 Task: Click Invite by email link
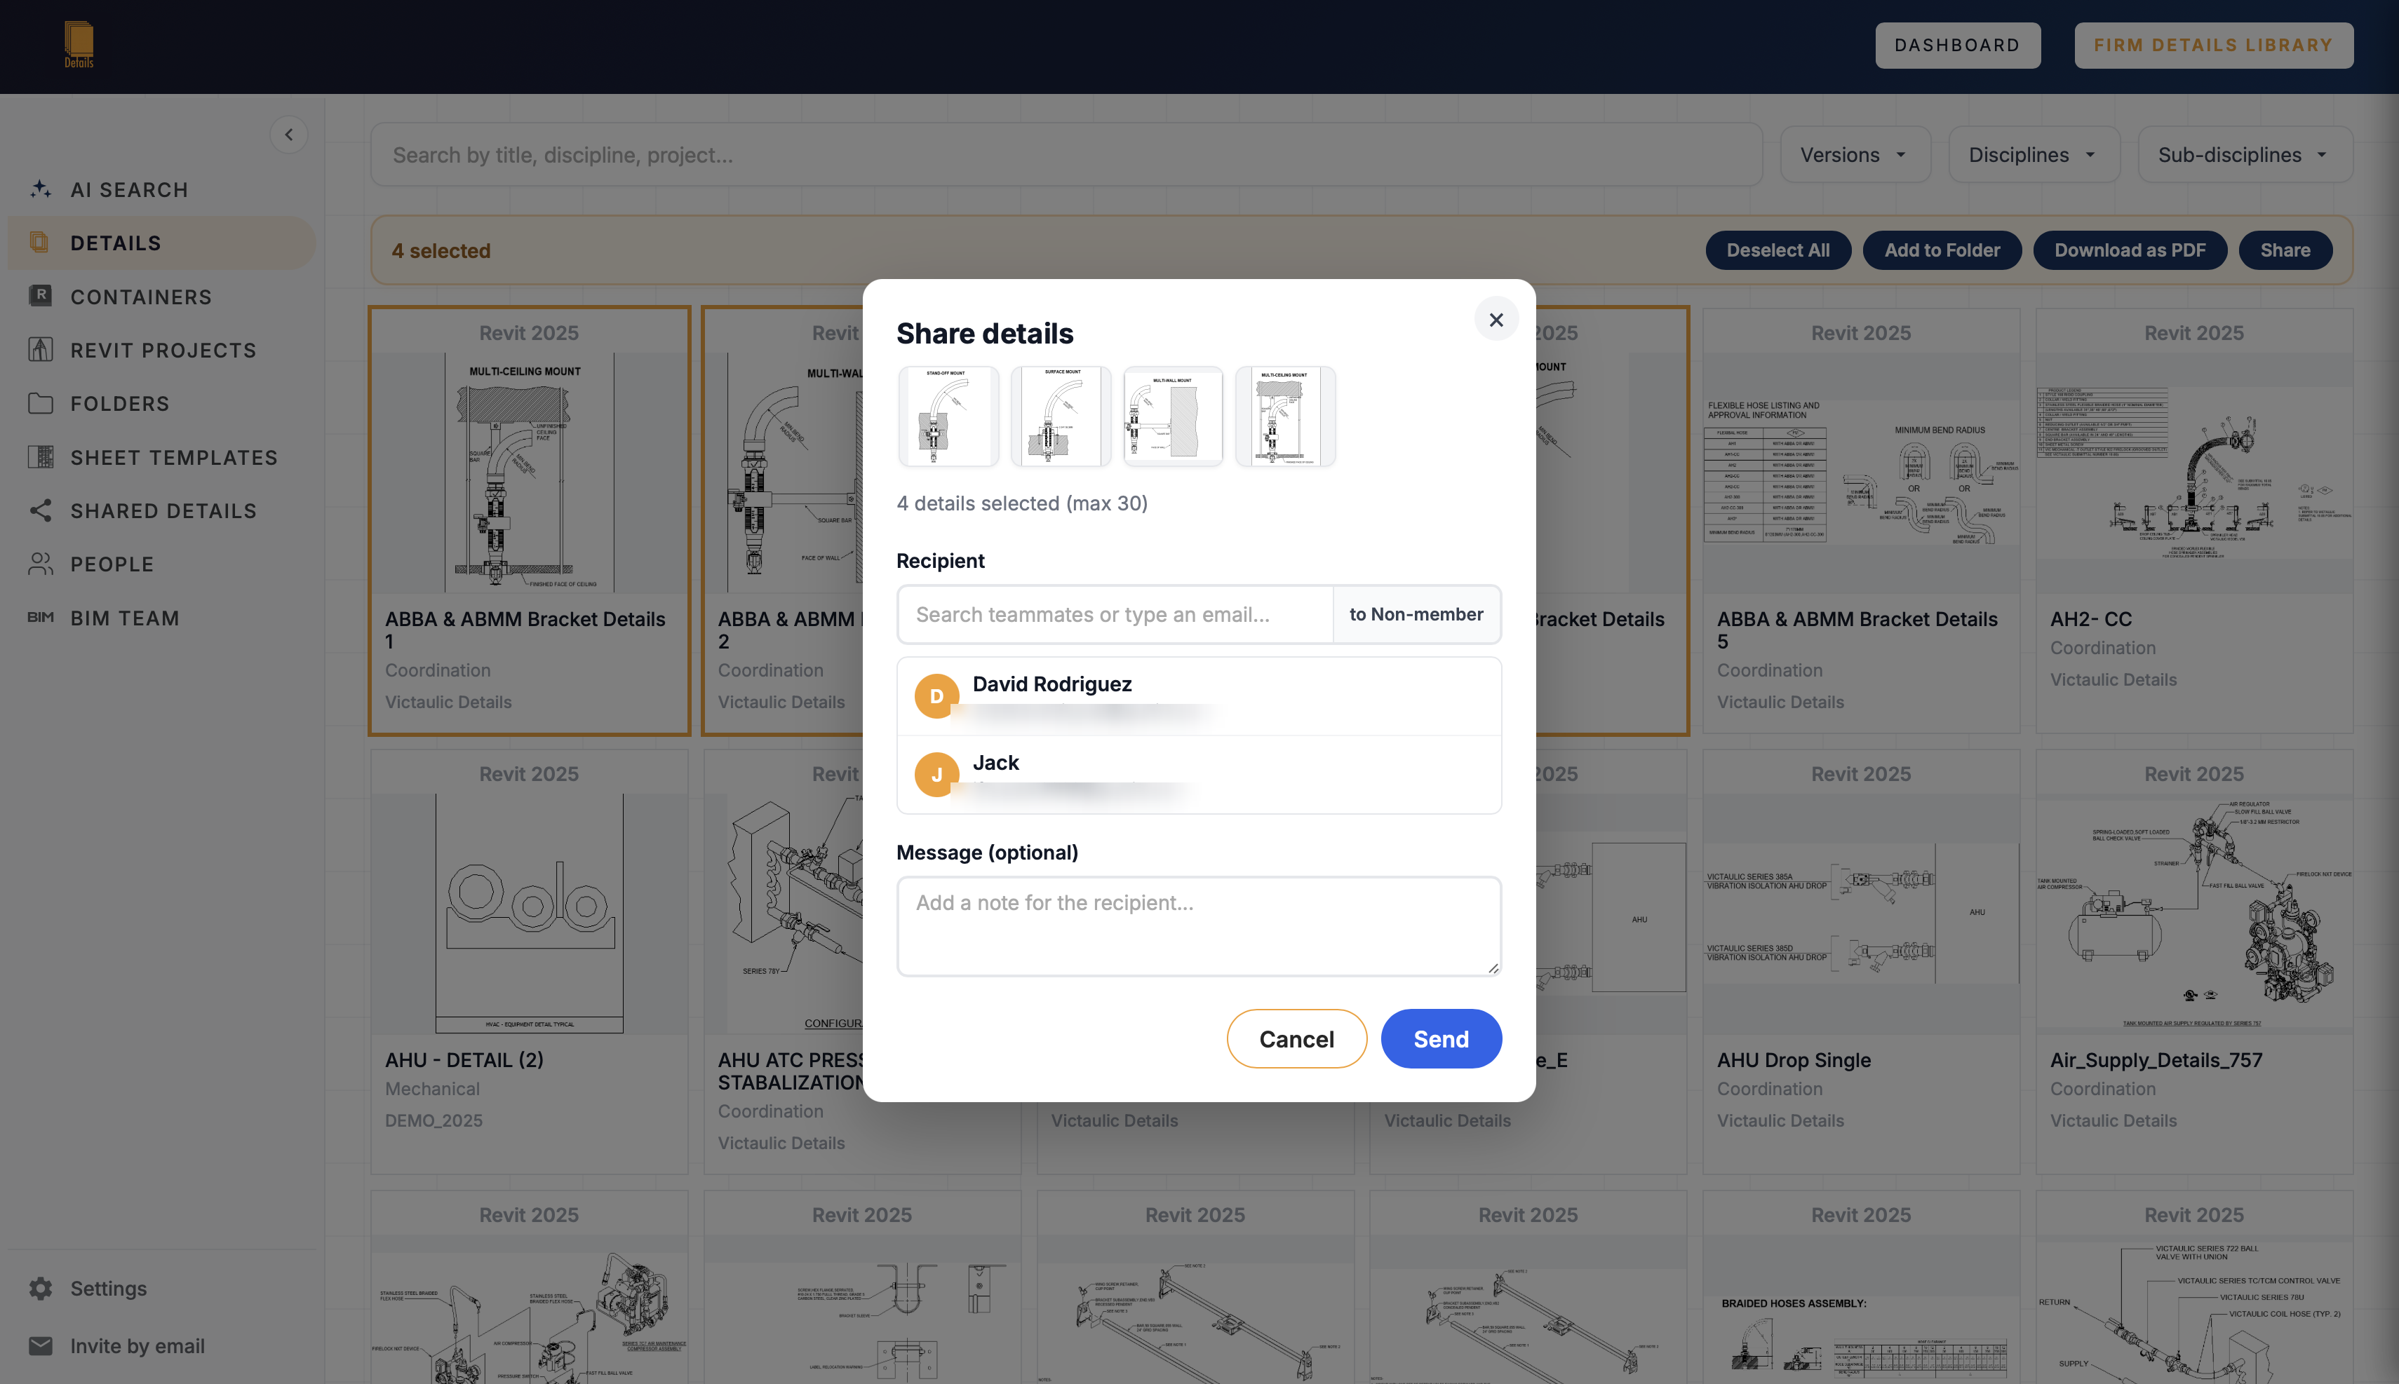(137, 1346)
